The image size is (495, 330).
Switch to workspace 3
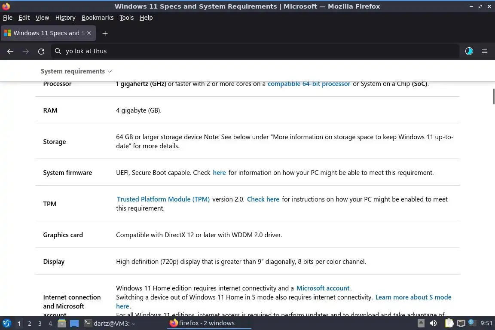click(x=40, y=324)
